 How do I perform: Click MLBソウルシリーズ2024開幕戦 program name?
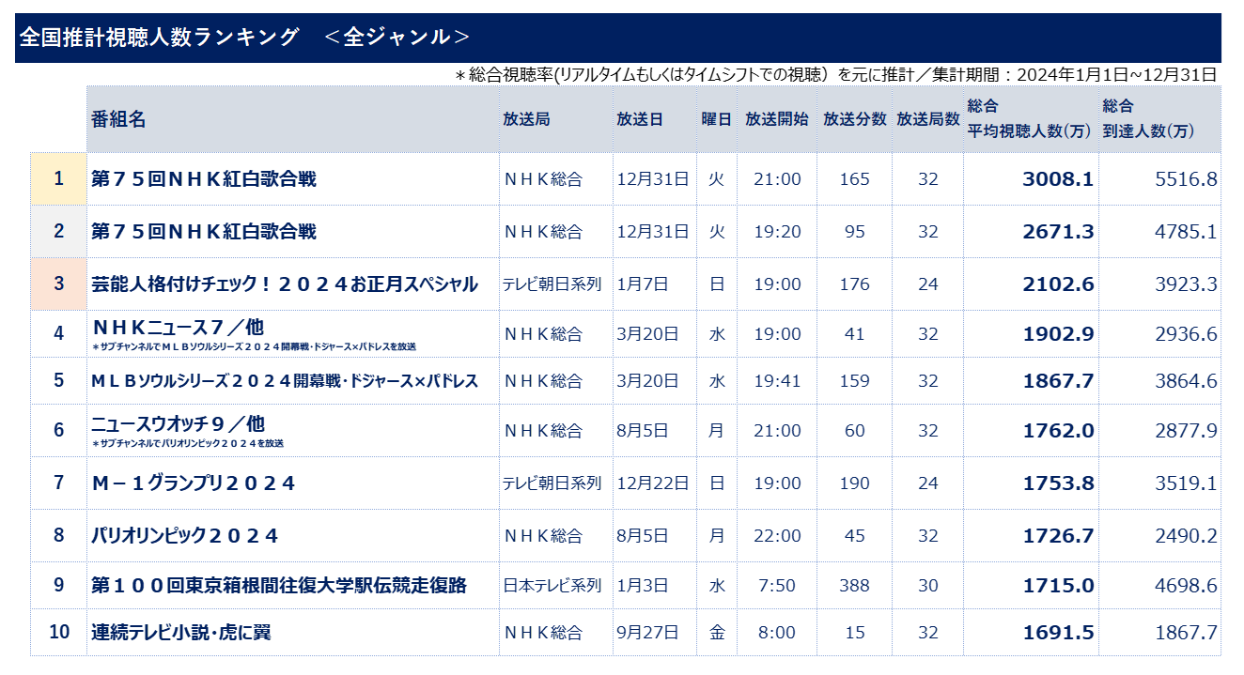pyautogui.click(x=285, y=380)
